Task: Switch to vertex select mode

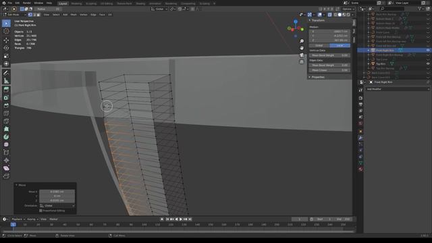Action: click(x=30, y=15)
